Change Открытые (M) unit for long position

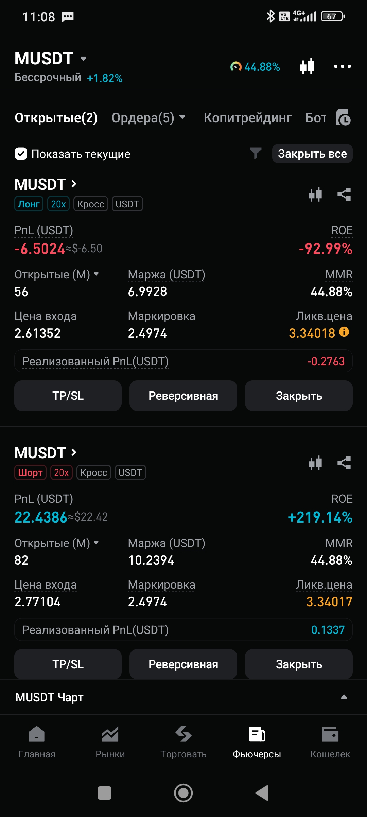(x=96, y=274)
